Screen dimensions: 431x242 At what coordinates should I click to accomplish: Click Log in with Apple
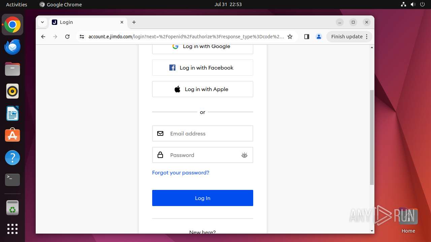click(x=203, y=89)
